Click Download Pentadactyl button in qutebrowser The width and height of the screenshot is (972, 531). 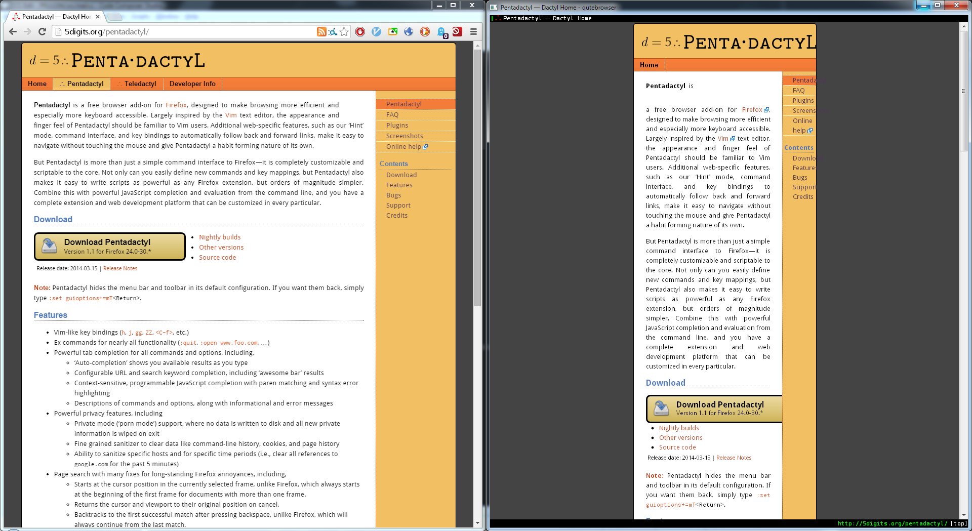pyautogui.click(x=715, y=409)
